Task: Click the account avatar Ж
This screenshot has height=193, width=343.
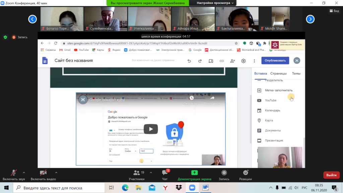Action: pyautogui.click(x=297, y=61)
